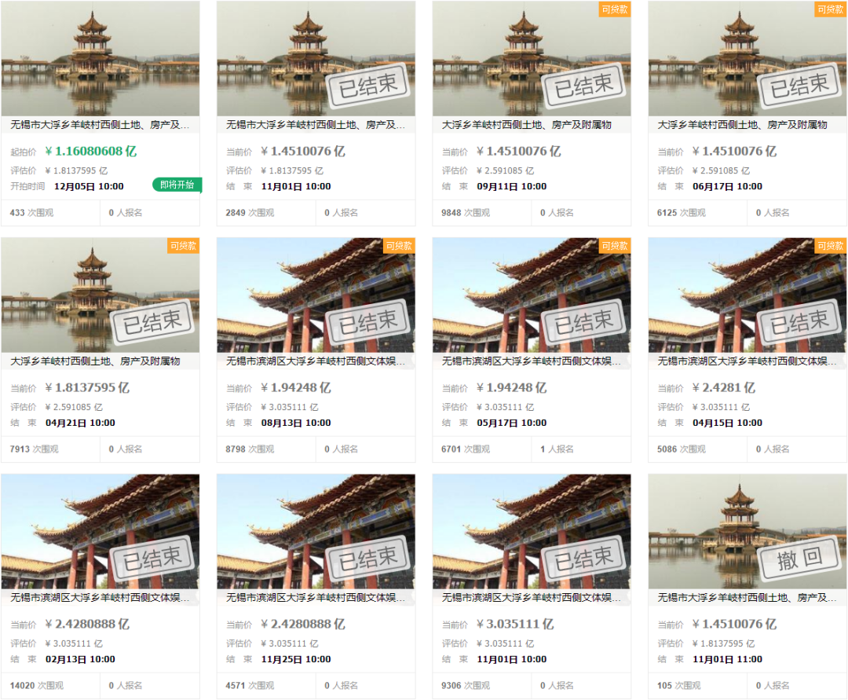Click 可贷款 tag on 9848 次围观 listing
Image resolution: width=848 pixels, height=700 pixels.
[615, 9]
